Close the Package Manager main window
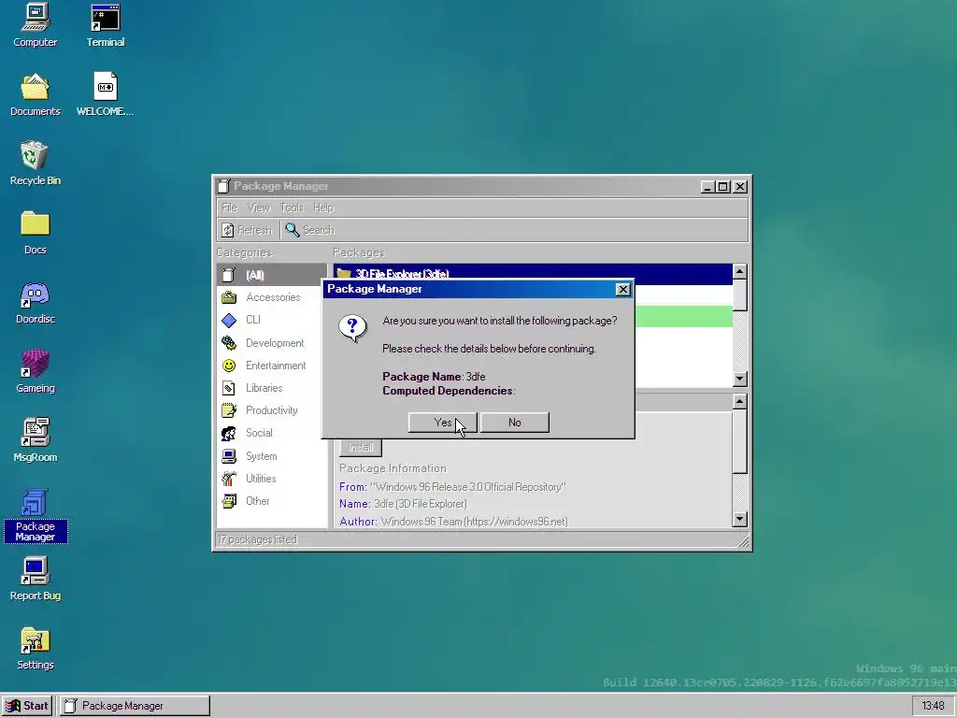 tap(740, 187)
